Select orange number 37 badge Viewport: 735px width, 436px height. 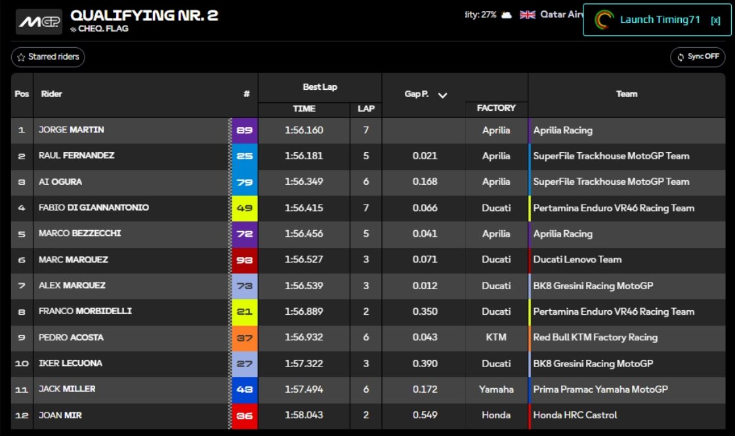(244, 338)
